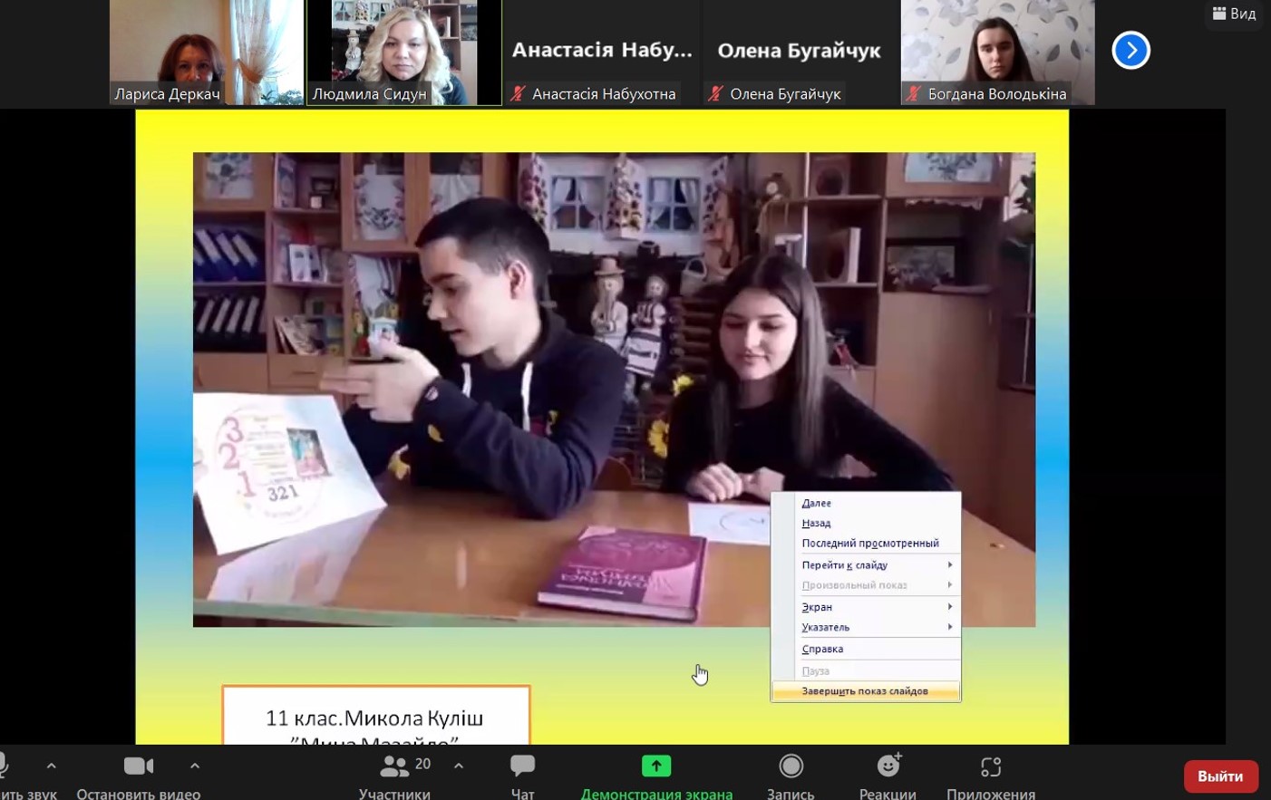Select Завершить показ слайдов in context menu
Viewport: 1271px width, 800px height.
pos(865,691)
